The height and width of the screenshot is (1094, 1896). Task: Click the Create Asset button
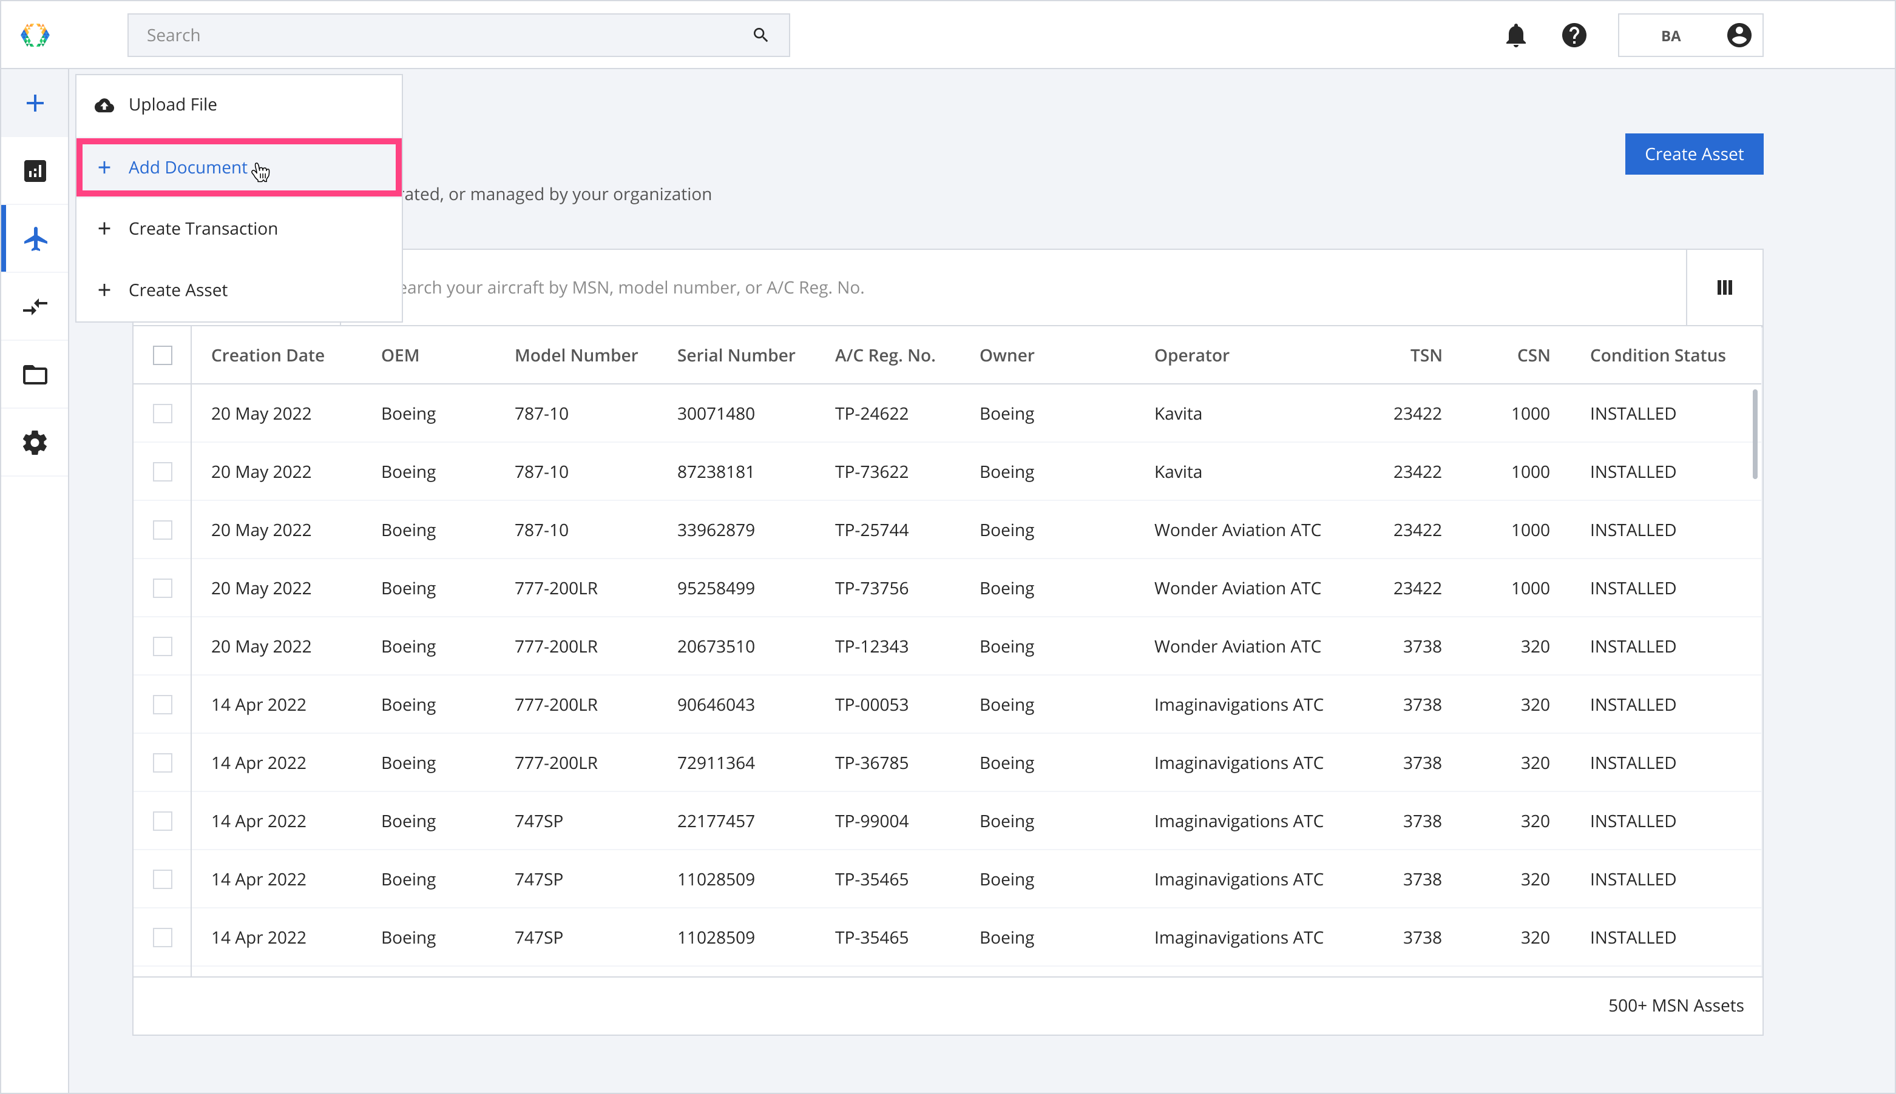[x=1694, y=152]
